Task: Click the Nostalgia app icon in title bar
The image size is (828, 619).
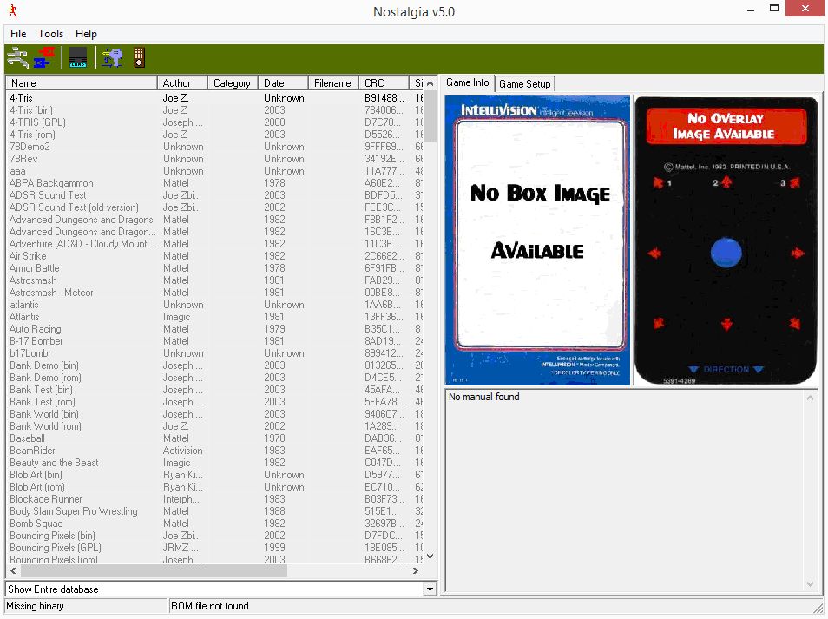Action: point(13,11)
